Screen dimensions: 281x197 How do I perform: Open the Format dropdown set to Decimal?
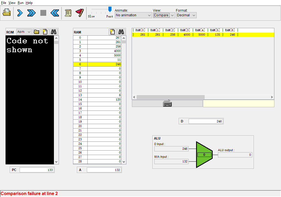[186, 15]
